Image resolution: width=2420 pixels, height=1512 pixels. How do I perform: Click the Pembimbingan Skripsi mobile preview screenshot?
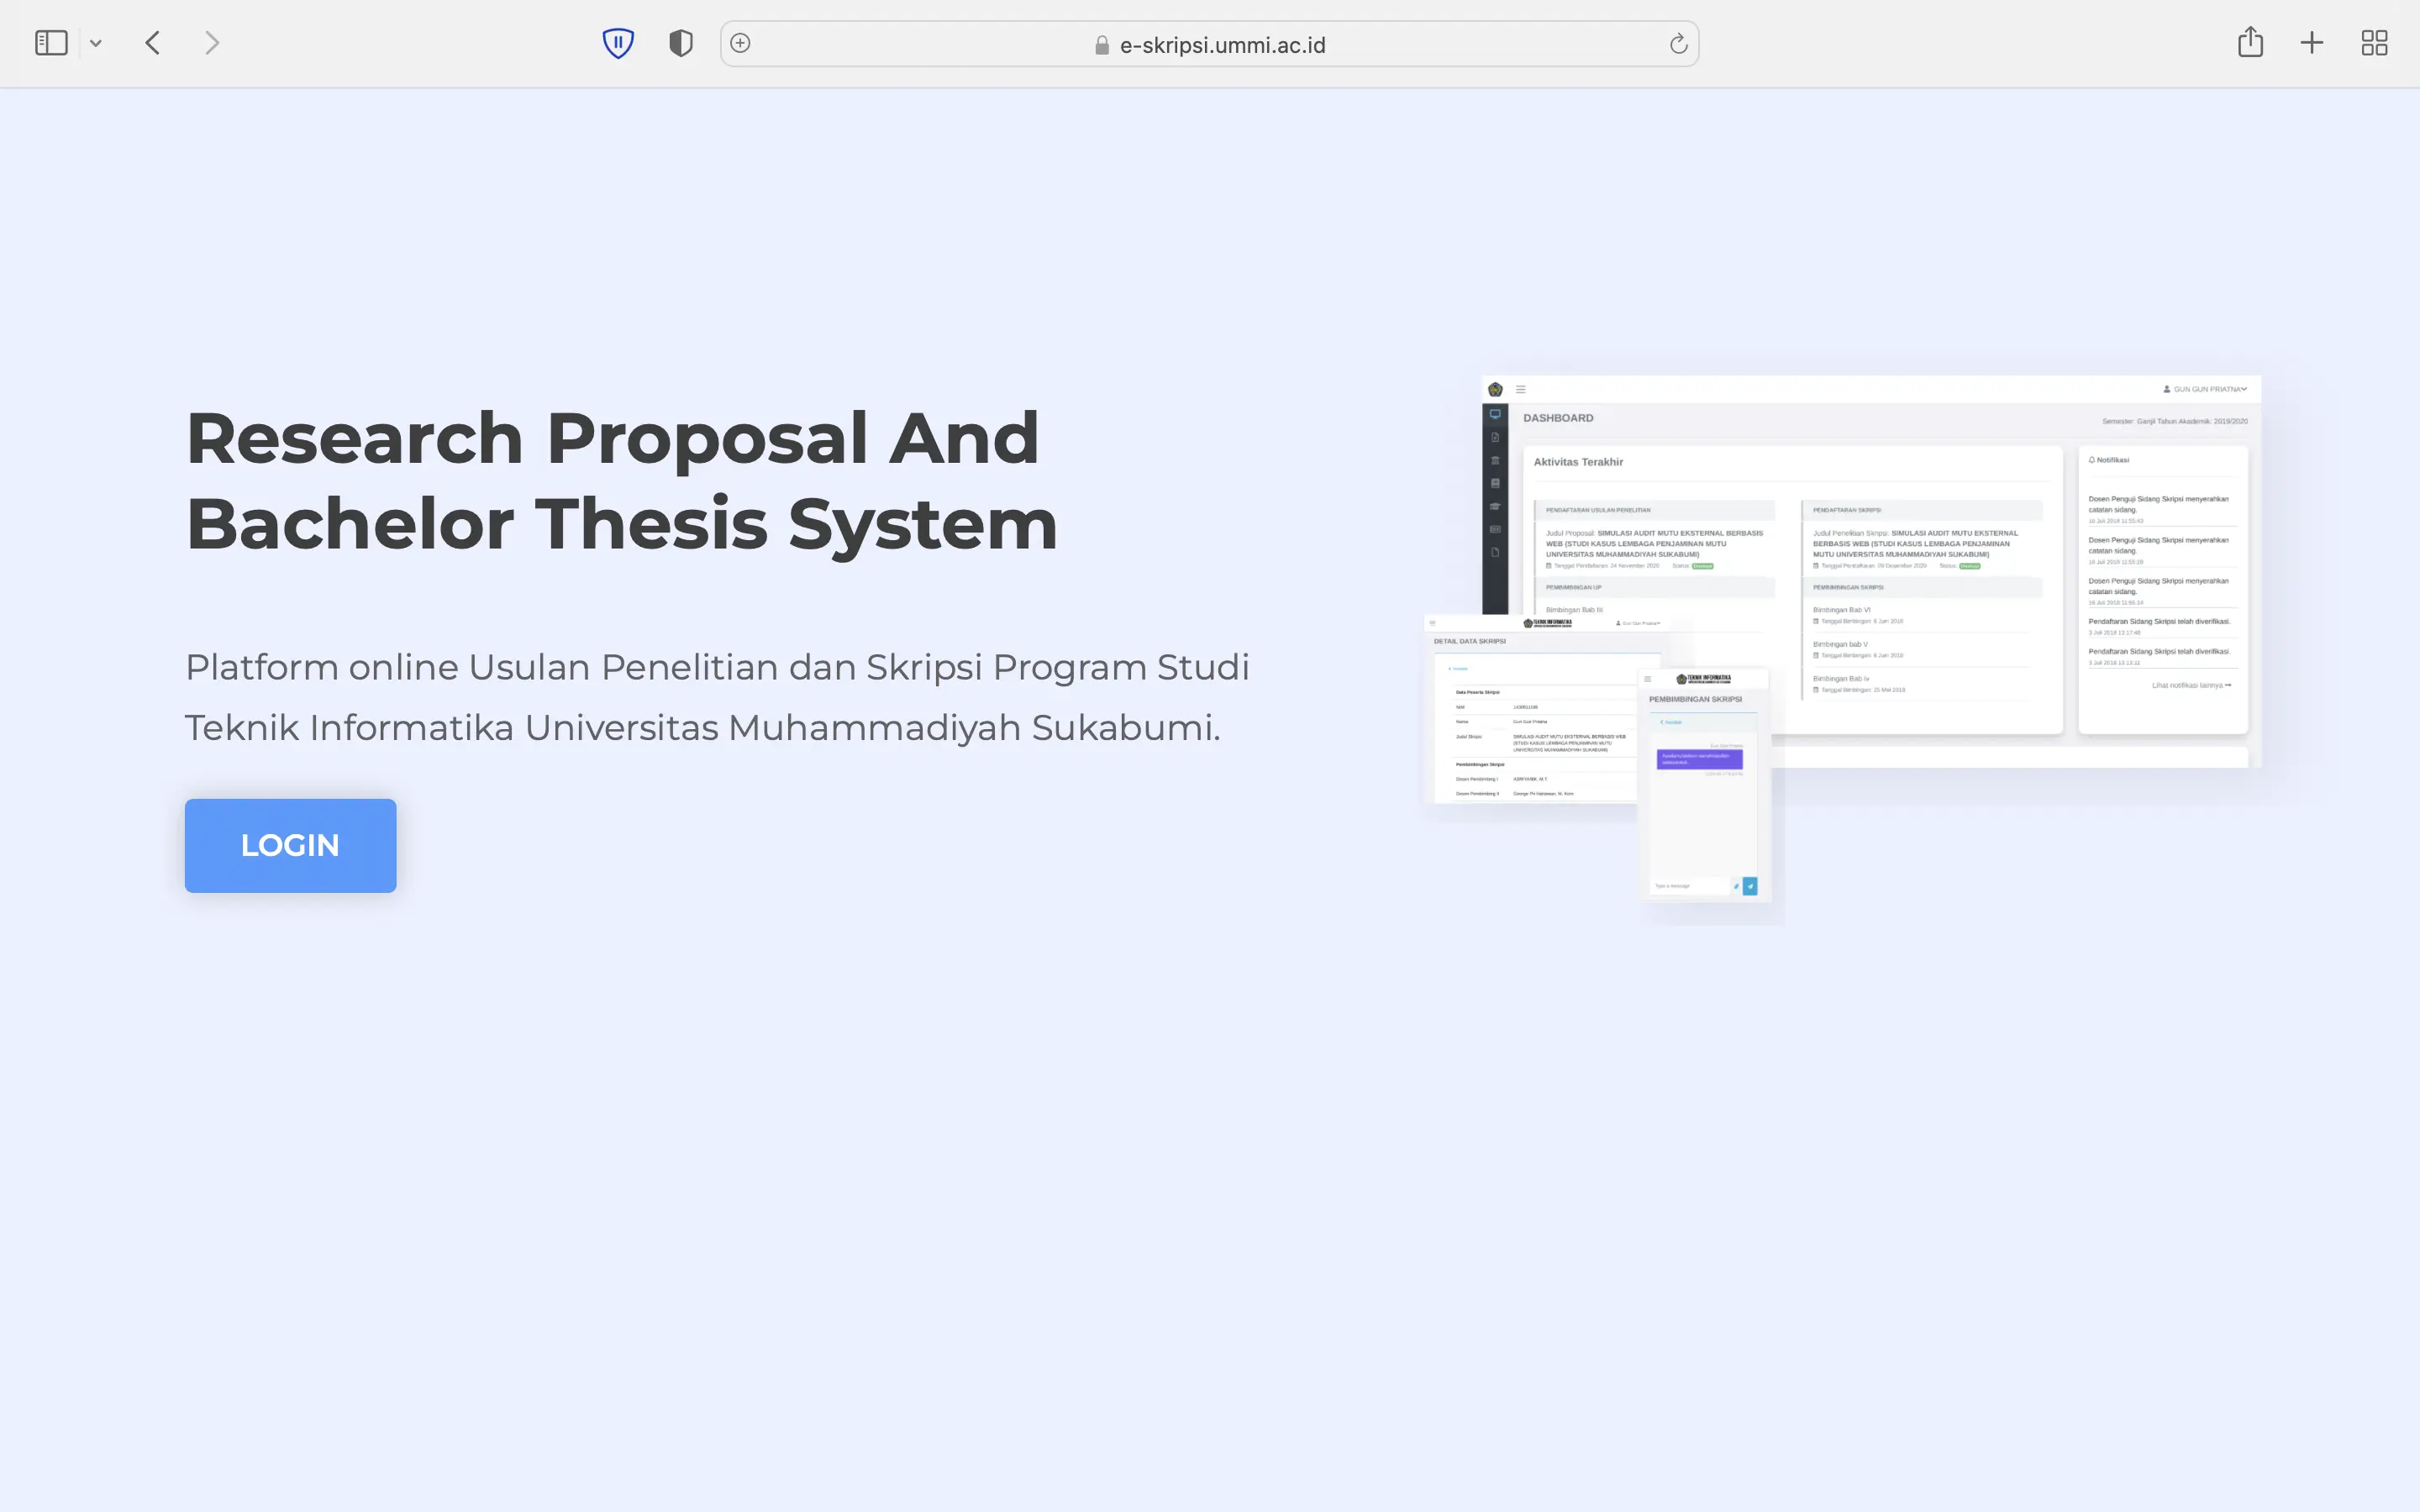(x=1704, y=786)
